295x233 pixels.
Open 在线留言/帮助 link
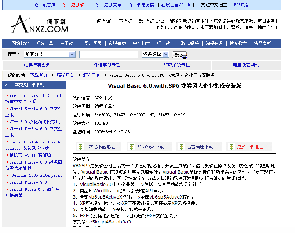175,5
